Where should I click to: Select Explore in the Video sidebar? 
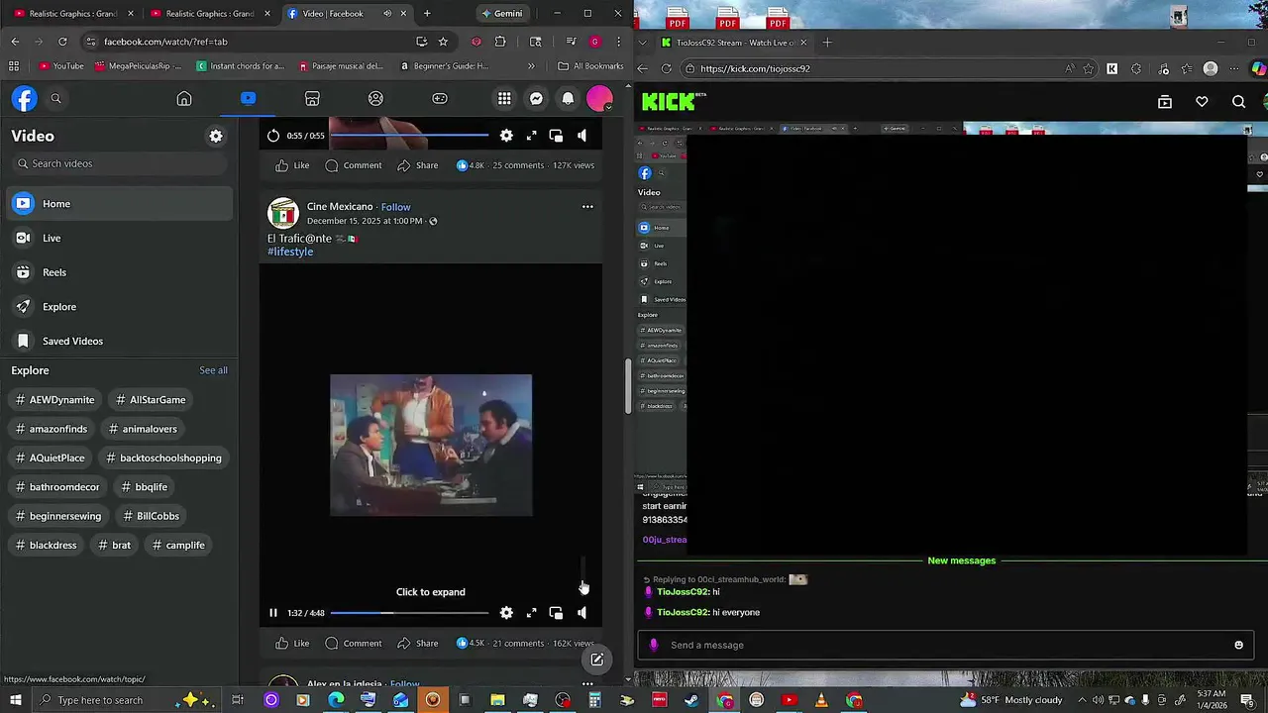pyautogui.click(x=119, y=307)
